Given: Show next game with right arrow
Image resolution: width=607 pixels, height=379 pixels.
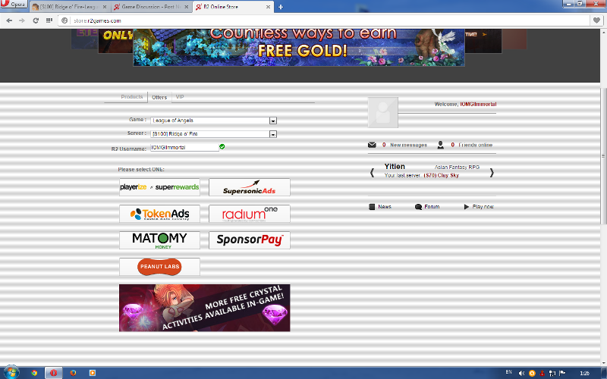Looking at the screenshot, I should [x=492, y=173].
